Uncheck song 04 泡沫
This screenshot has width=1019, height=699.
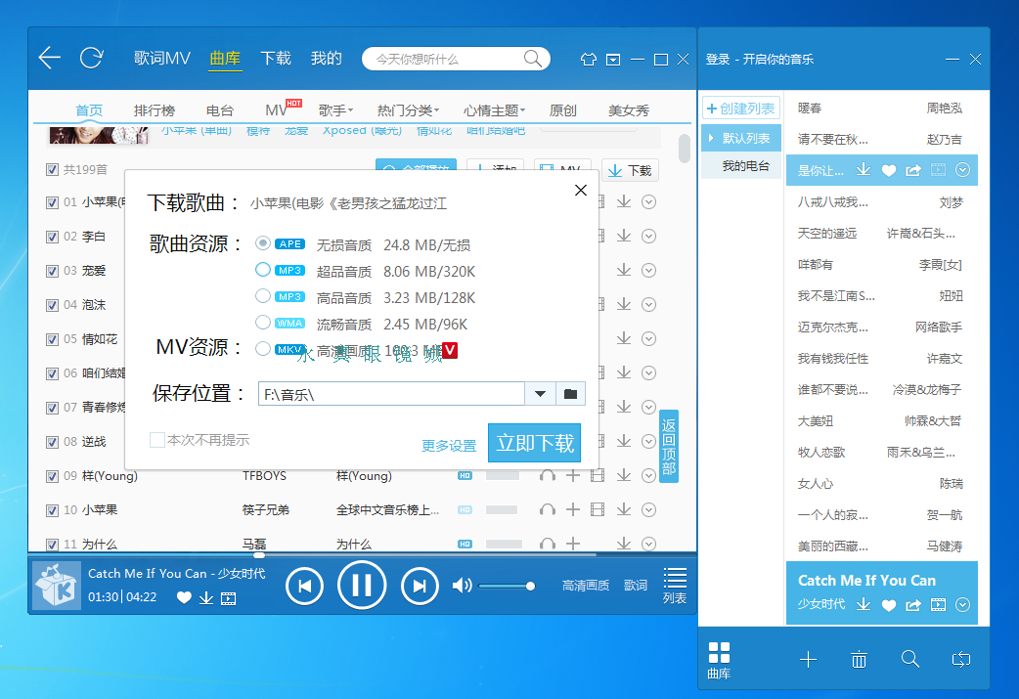(x=53, y=305)
